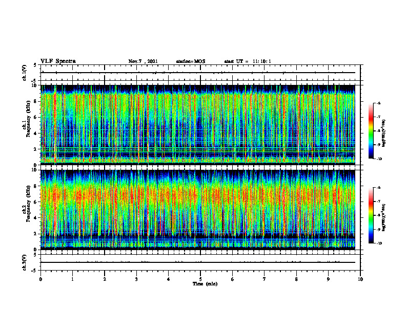Click the "ch.1(V)" waveform axis label
The image size is (406, 313).
[x=25, y=73]
